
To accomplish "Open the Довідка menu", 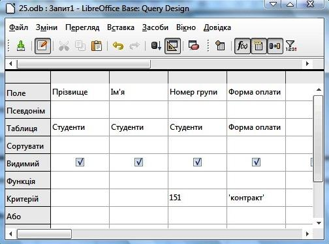I will (x=217, y=27).
